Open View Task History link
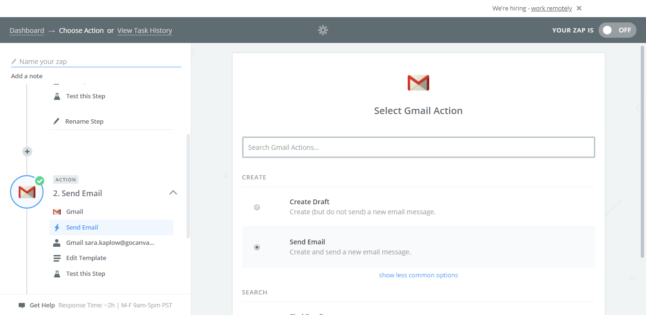 click(145, 31)
